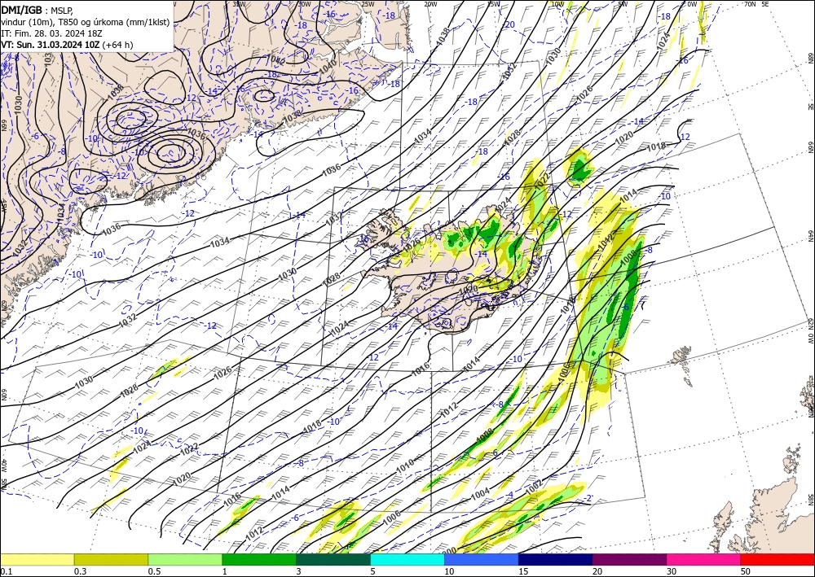This screenshot has height=577, width=815.
Task: Select the red 50+ legend color band
Action: click(x=778, y=559)
